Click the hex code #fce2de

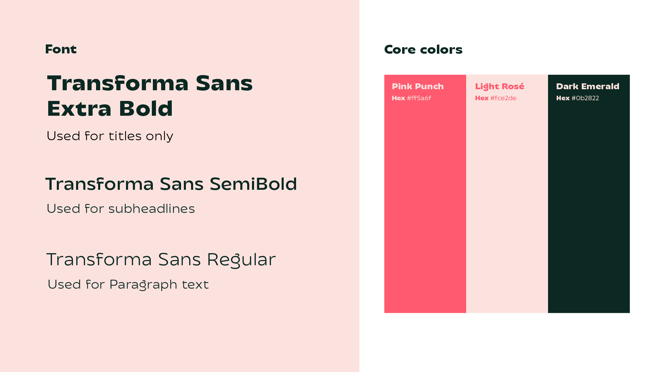[503, 98]
